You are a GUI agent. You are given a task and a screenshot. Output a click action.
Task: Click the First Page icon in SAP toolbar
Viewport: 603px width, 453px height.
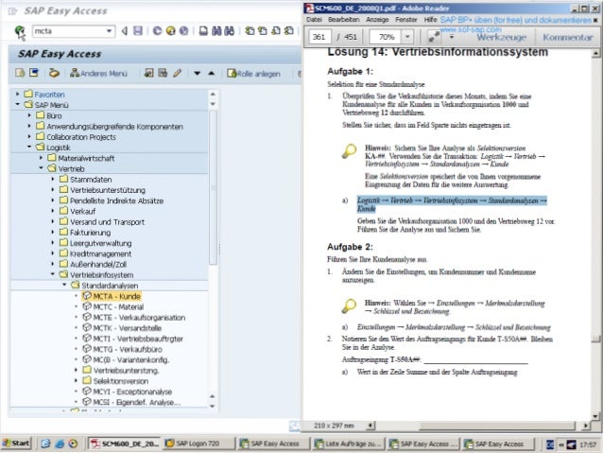[250, 31]
